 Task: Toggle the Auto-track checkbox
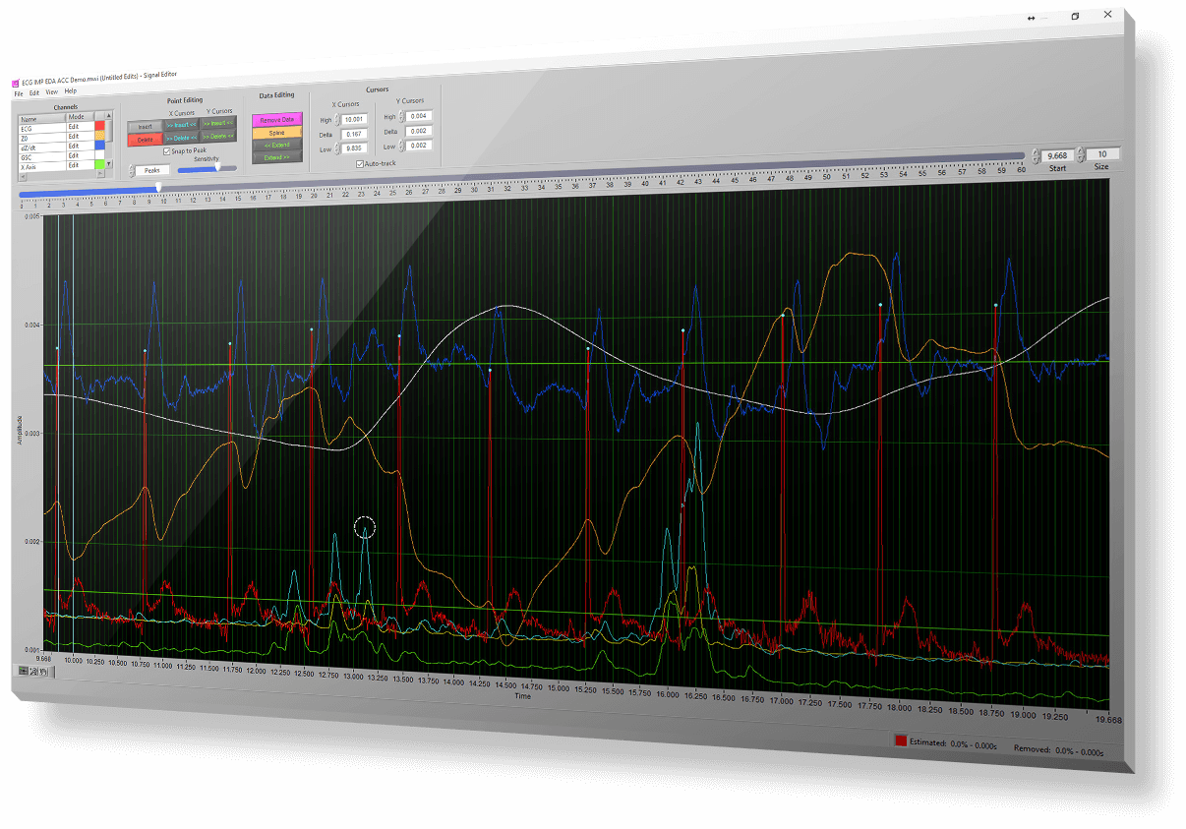pos(359,164)
